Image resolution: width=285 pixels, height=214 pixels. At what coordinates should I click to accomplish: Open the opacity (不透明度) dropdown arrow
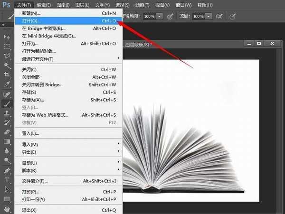(x=160, y=16)
